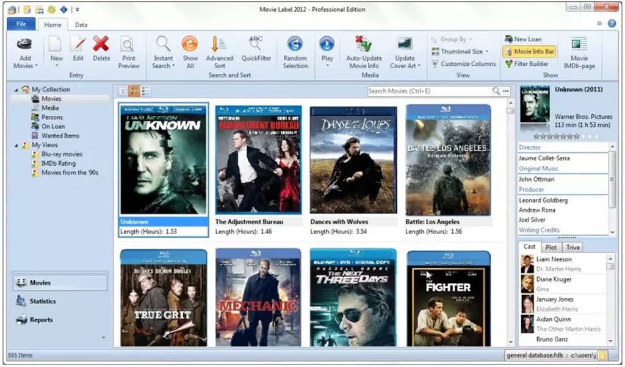Select the True Grit cover
This screenshot has height=367, width=625.
pos(164,298)
